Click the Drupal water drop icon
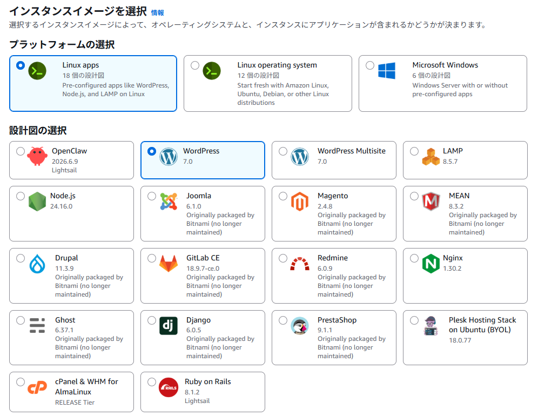 point(37,264)
